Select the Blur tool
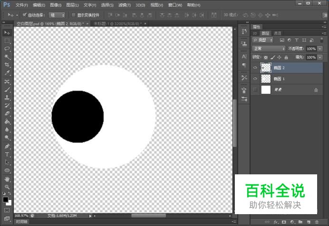The height and width of the screenshot is (226, 329). pyautogui.click(x=7, y=130)
